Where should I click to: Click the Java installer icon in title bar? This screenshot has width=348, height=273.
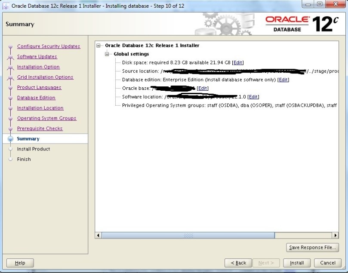tap(6, 6)
